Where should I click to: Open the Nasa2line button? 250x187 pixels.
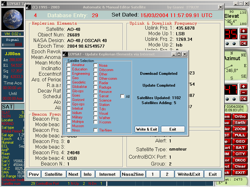tap(133, 174)
